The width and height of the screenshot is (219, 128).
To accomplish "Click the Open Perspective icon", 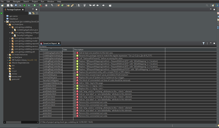I will point(213,5).
